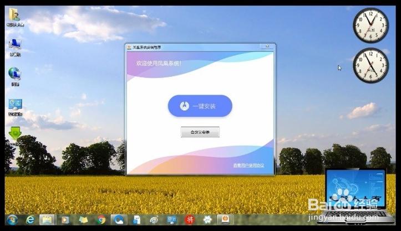Open the blue control panel taskbar icon

pyautogui.click(x=171, y=219)
